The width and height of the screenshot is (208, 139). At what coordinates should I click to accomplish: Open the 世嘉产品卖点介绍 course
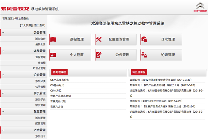(60, 96)
